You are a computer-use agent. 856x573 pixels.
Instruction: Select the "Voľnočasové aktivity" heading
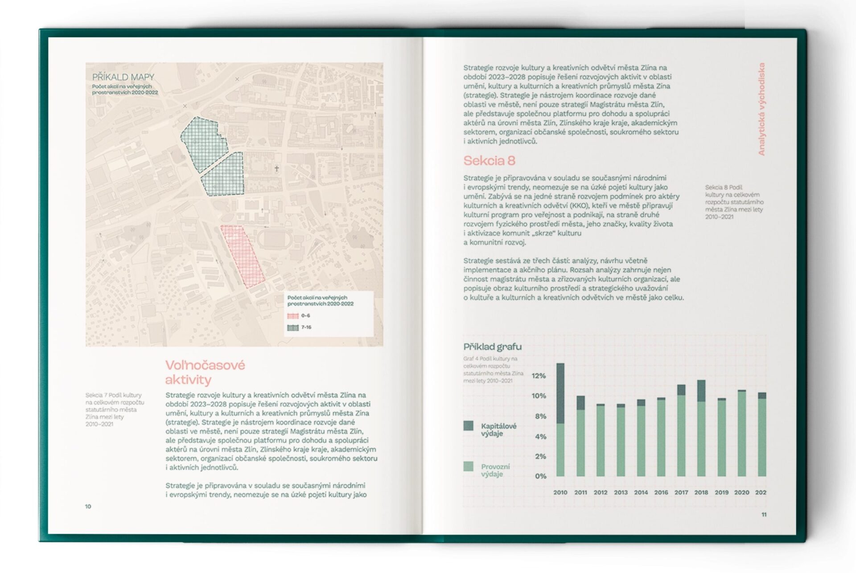(205, 372)
